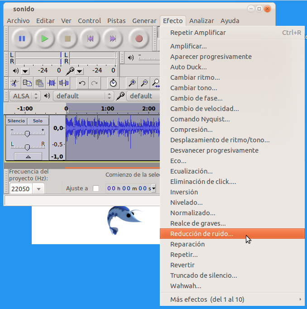
Task: Skip to end of the track
Action: tap(113, 39)
